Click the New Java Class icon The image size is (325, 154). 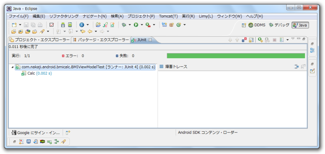[x=179, y=25]
